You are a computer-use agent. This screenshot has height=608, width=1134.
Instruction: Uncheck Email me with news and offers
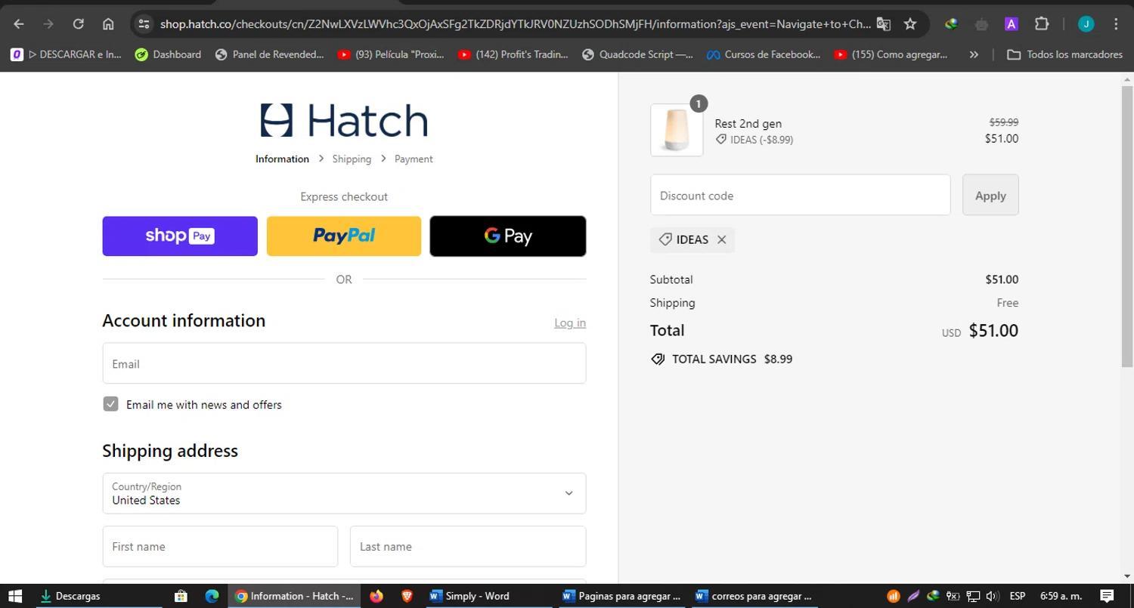point(110,404)
